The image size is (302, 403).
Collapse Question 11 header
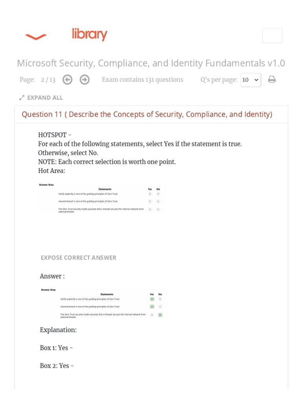tap(147, 115)
